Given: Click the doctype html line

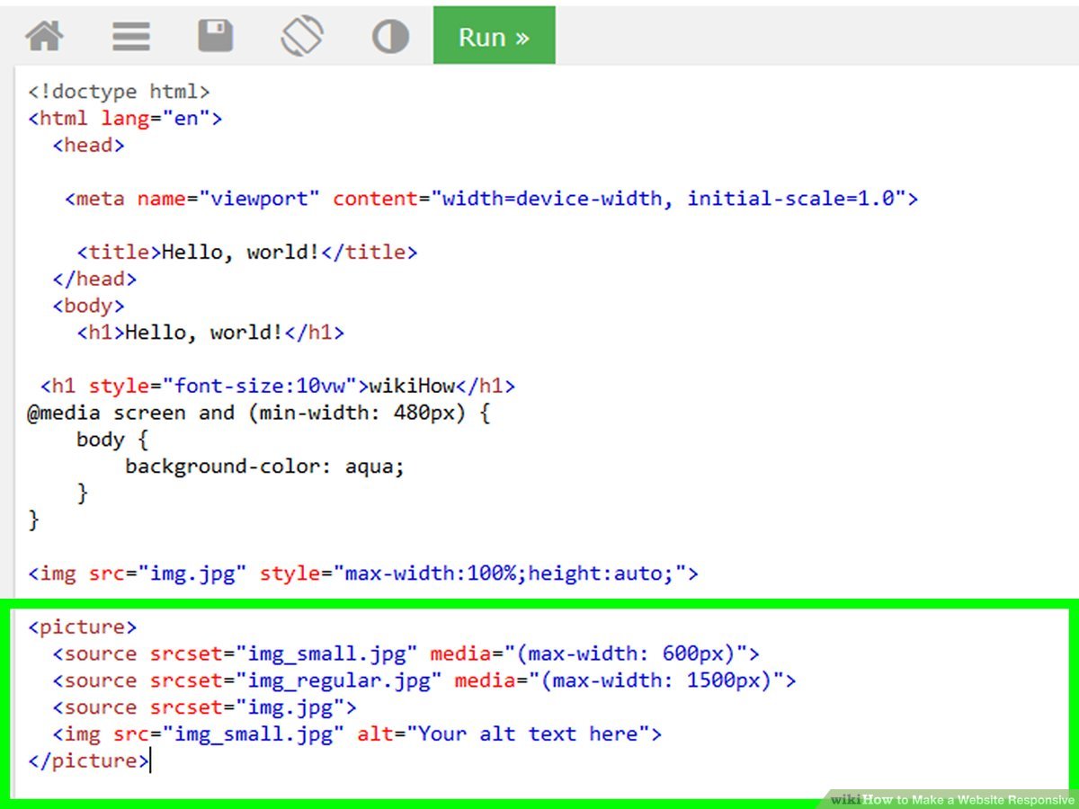Looking at the screenshot, I should [119, 92].
